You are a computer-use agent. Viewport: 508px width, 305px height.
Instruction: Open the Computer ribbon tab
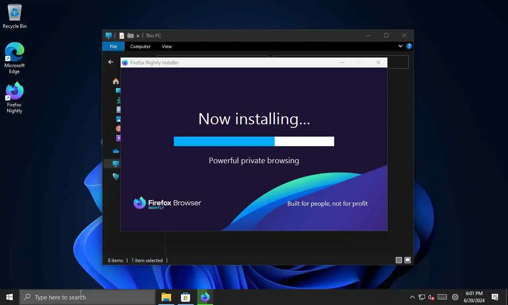(140, 46)
